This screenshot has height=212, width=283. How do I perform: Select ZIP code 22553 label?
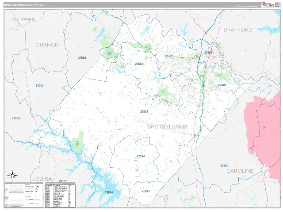click(139, 64)
